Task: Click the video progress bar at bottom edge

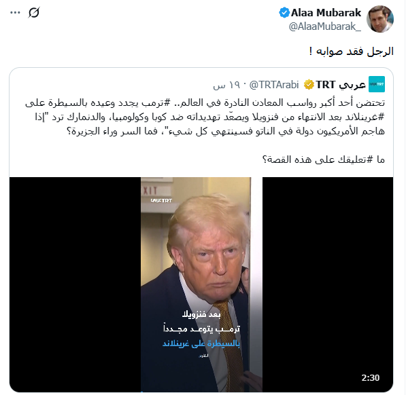Action: coord(201,392)
